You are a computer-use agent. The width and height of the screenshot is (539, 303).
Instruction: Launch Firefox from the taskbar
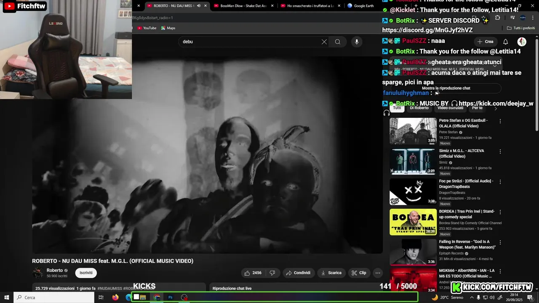click(x=115, y=297)
